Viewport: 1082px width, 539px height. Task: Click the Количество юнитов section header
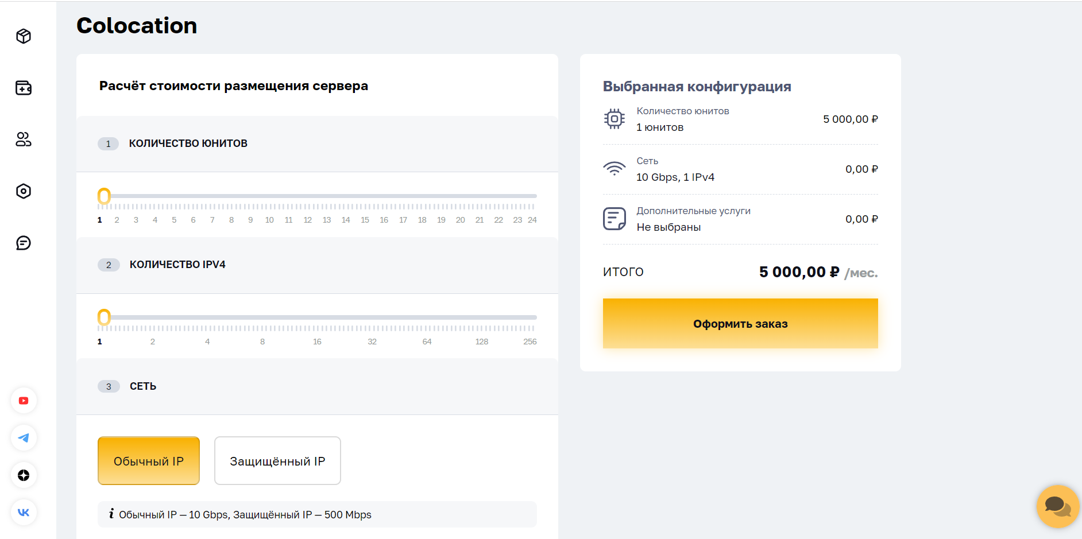click(x=188, y=144)
